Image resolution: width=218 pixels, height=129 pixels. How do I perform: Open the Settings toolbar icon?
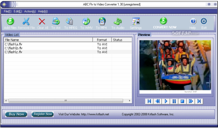click(x=136, y=21)
